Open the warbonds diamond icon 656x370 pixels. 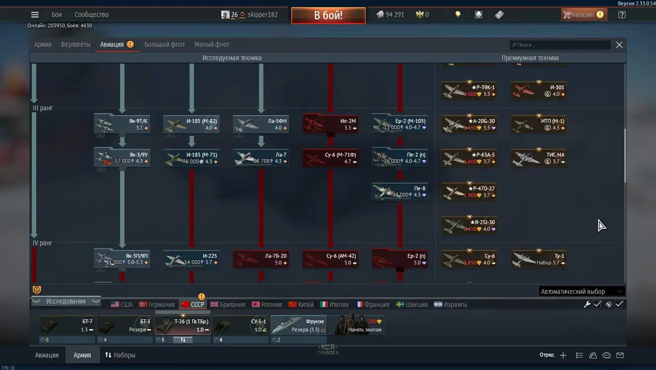tap(478, 14)
